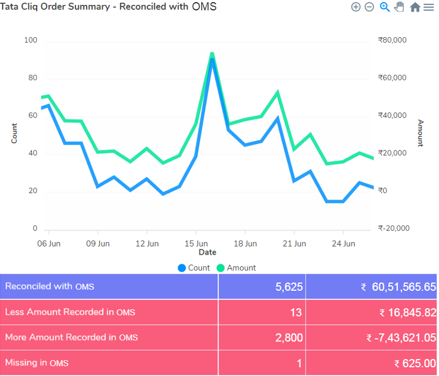Click the zoom in plus icon

355,7
